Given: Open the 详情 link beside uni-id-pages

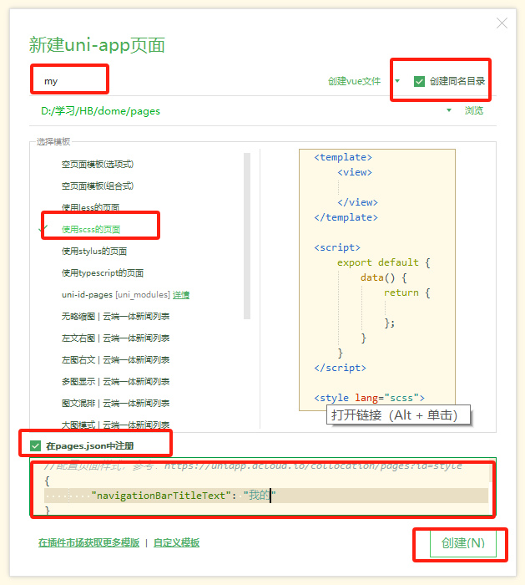Looking at the screenshot, I should pyautogui.click(x=181, y=295).
